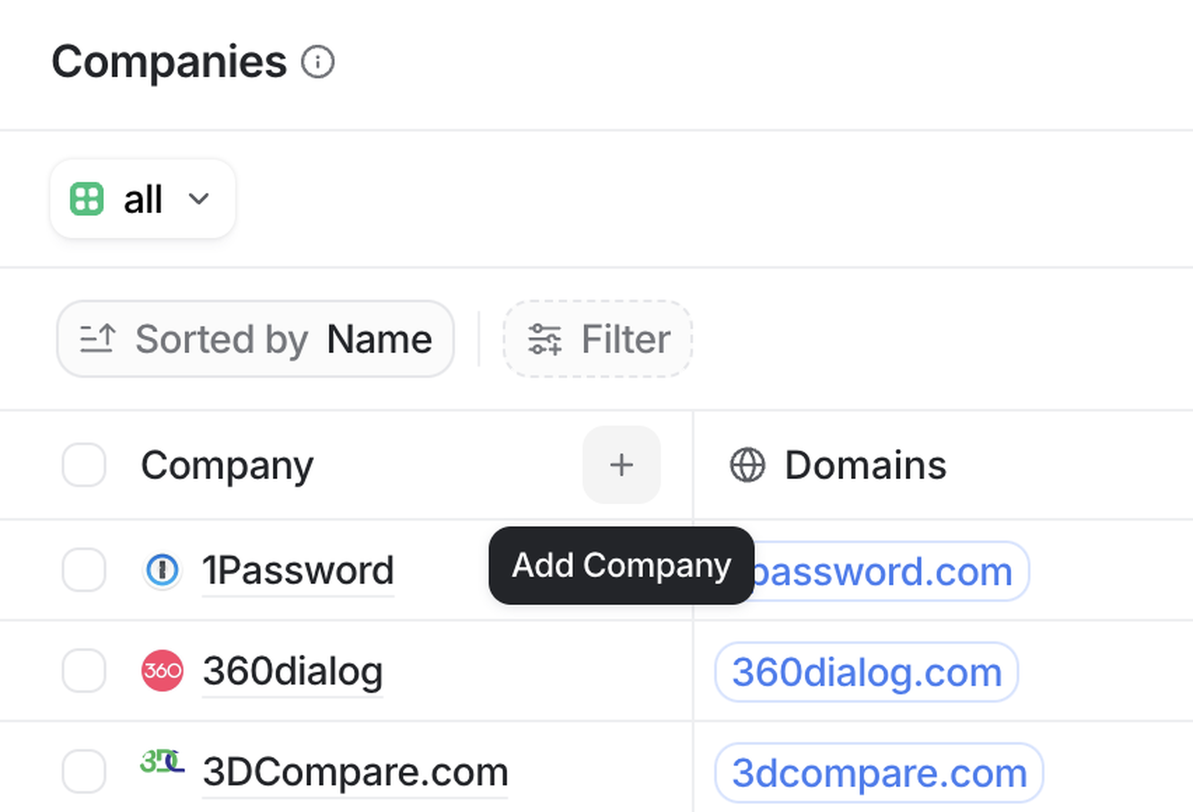Screen dimensions: 1193x812
Task: Click the Company column header
Action: pos(227,465)
